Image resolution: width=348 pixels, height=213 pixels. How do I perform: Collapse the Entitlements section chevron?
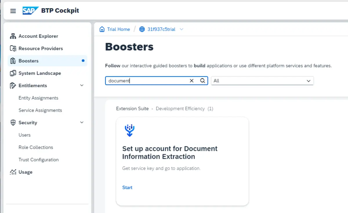tap(82, 85)
